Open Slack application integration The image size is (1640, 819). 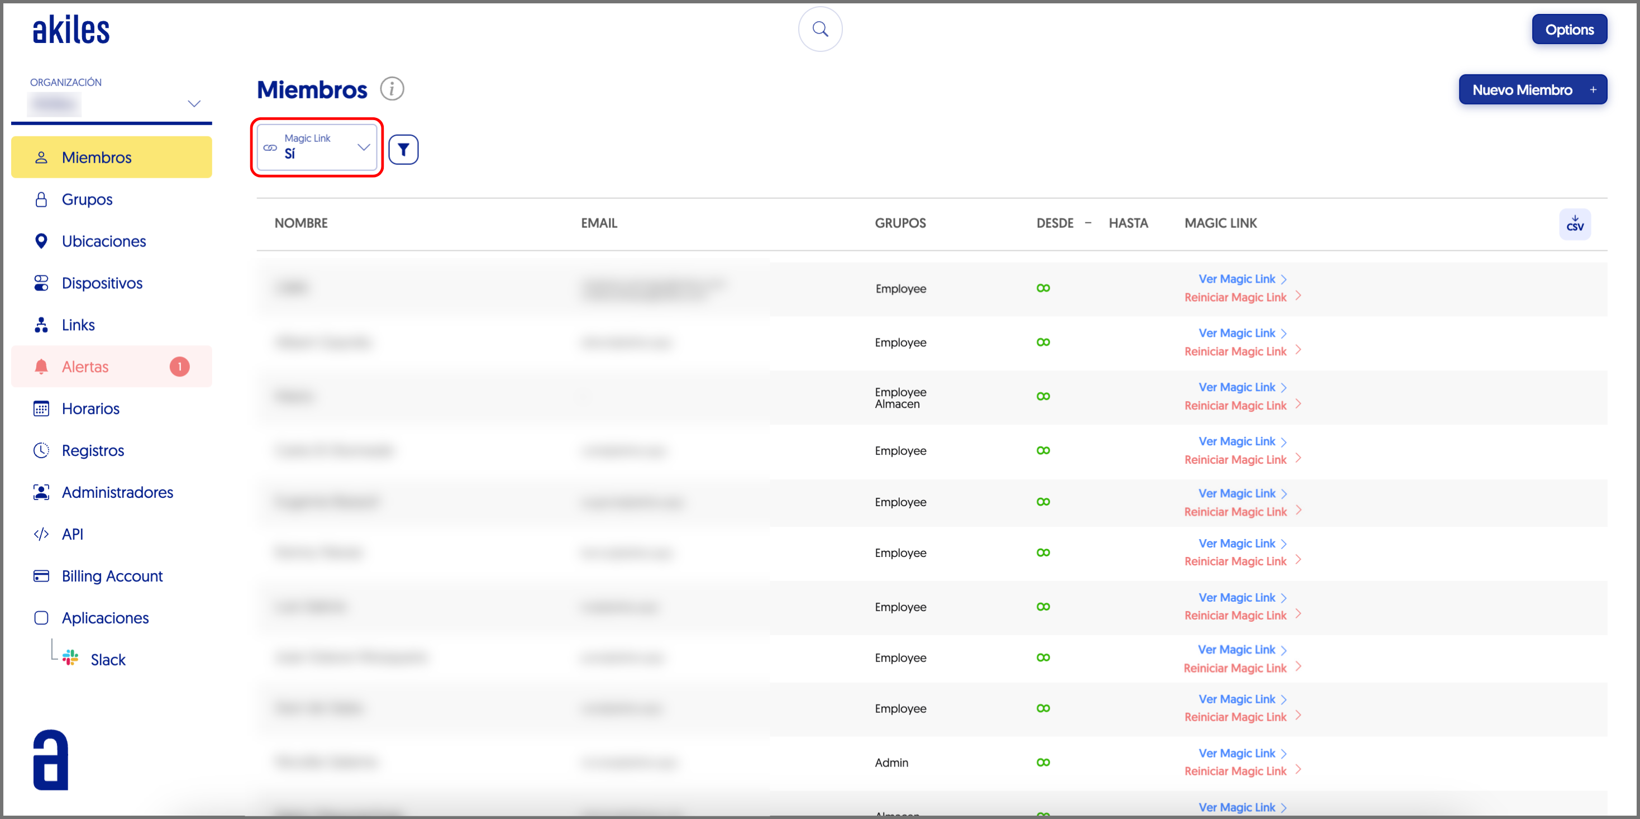(x=108, y=659)
